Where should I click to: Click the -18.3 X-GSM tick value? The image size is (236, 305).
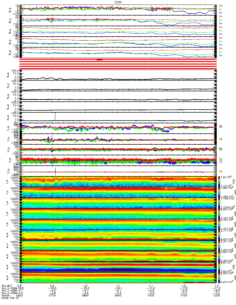pyautogui.click(x=85, y=288)
